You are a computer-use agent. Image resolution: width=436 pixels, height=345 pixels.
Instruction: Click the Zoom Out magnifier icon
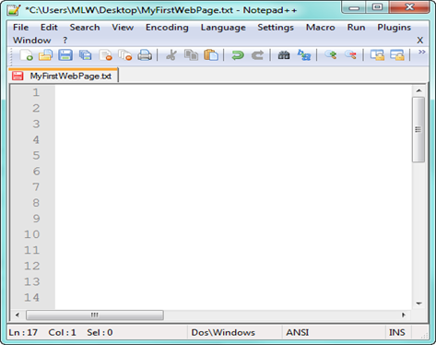[350, 55]
